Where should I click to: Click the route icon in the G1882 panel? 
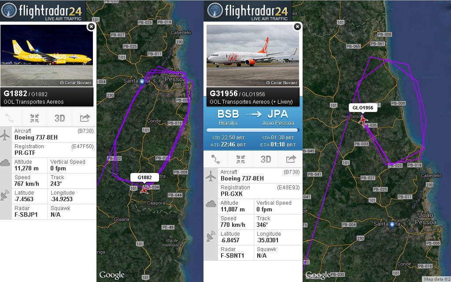pos(10,118)
